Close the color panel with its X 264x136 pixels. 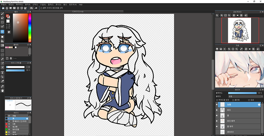coord(30,12)
